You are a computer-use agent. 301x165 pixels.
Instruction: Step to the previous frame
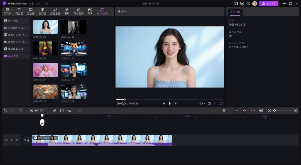164,103
